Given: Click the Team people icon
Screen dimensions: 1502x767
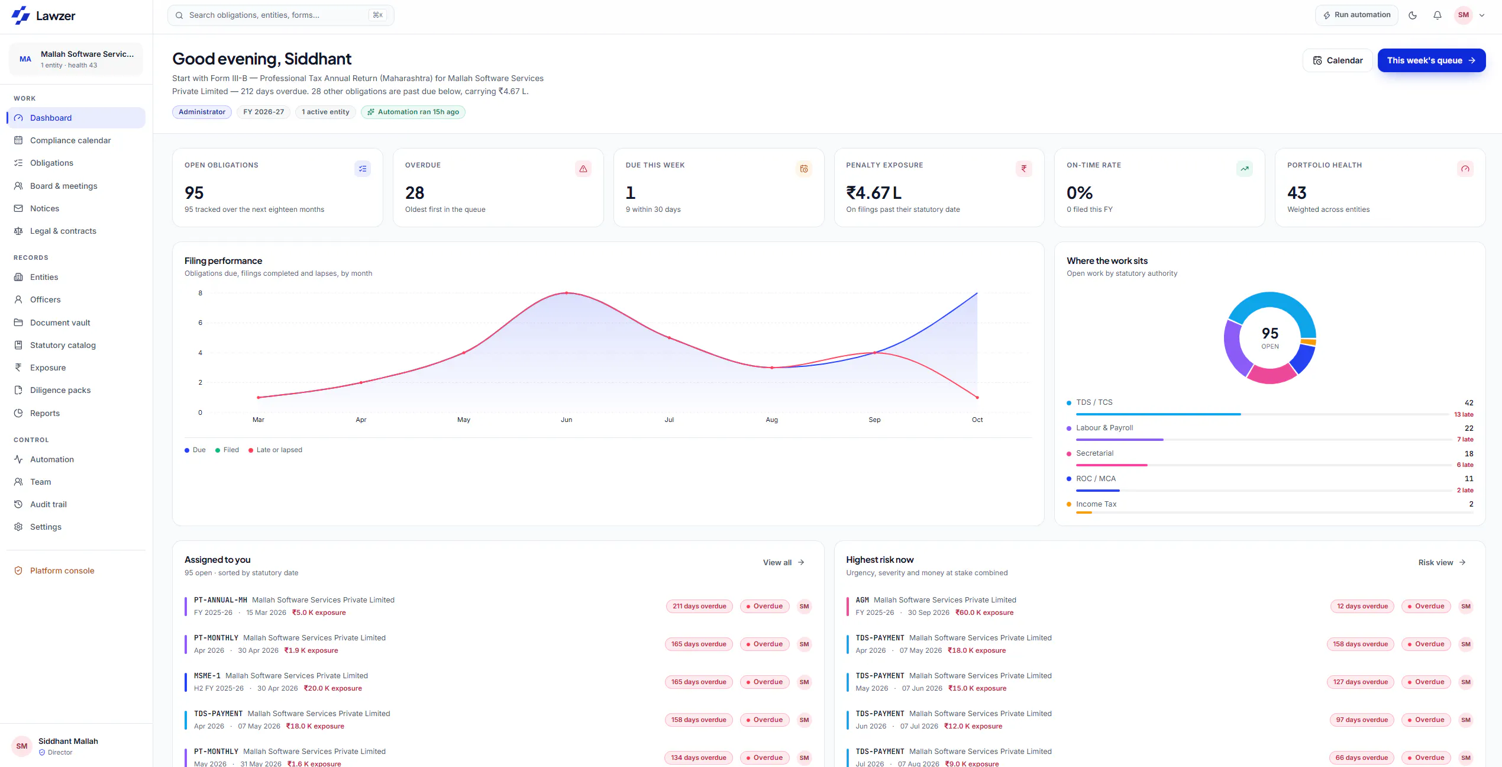Looking at the screenshot, I should tap(18, 482).
